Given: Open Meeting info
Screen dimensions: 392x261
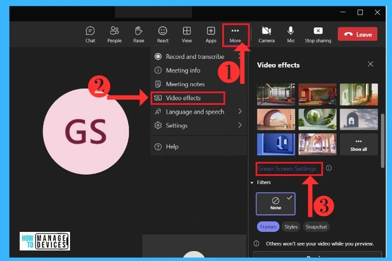Looking at the screenshot, I should pyautogui.click(x=198, y=70).
